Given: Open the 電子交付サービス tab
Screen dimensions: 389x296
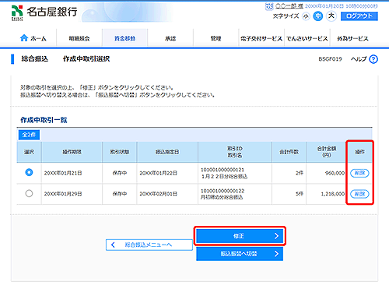Looking at the screenshot, I should point(261,38).
